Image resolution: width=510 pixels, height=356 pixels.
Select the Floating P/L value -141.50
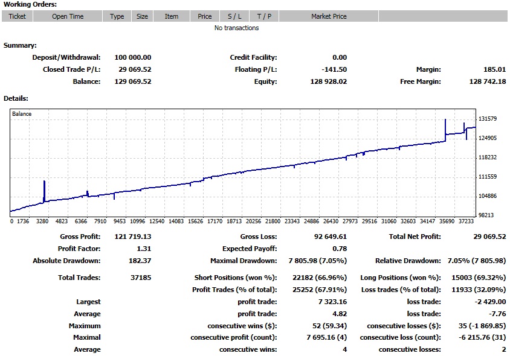(334, 69)
